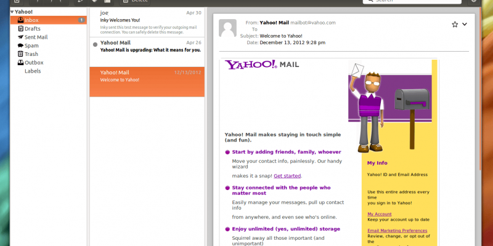Click the sender avatar placeholder
This screenshot has width=493, height=246.
click(227, 28)
